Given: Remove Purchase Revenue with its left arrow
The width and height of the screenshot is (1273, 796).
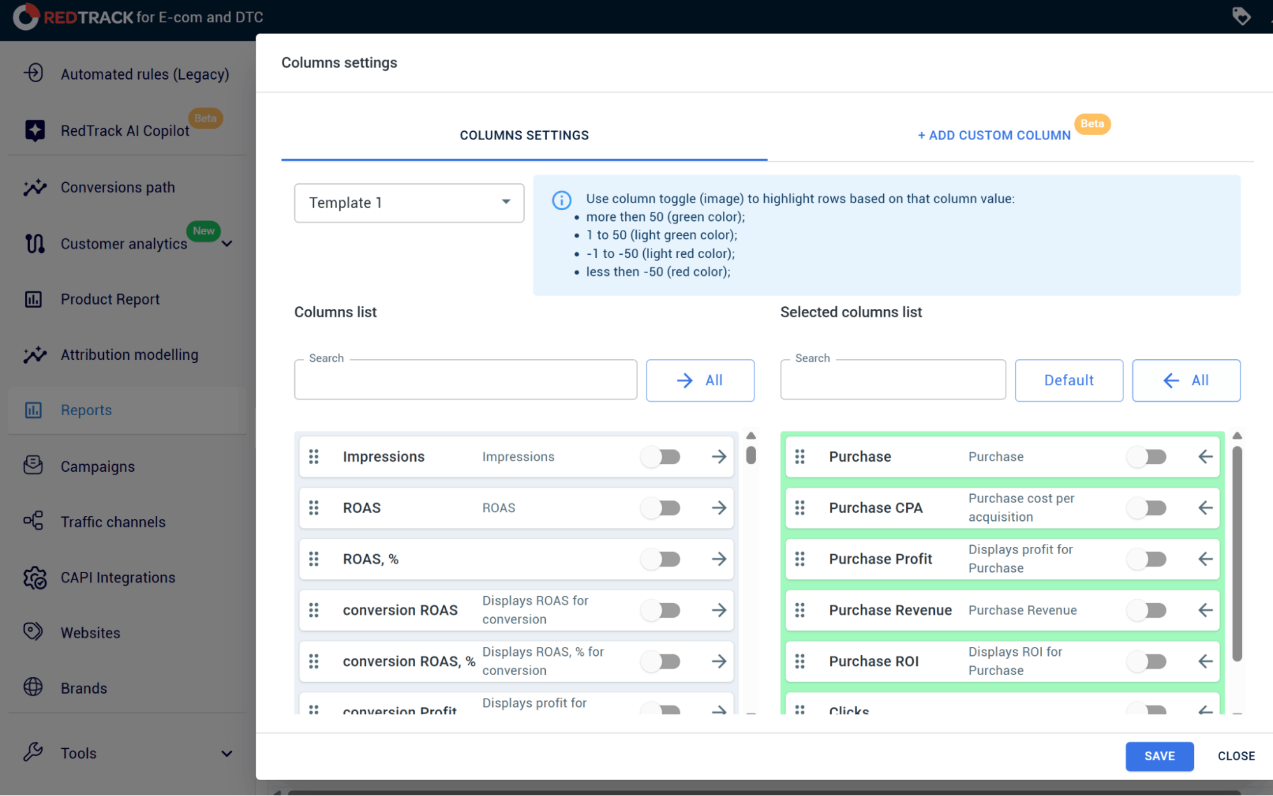Looking at the screenshot, I should click(1205, 610).
